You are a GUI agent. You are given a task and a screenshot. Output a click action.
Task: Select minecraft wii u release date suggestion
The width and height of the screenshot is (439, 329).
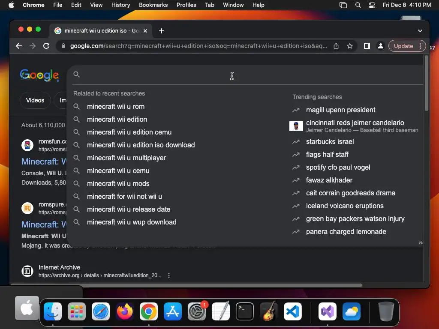(129, 209)
